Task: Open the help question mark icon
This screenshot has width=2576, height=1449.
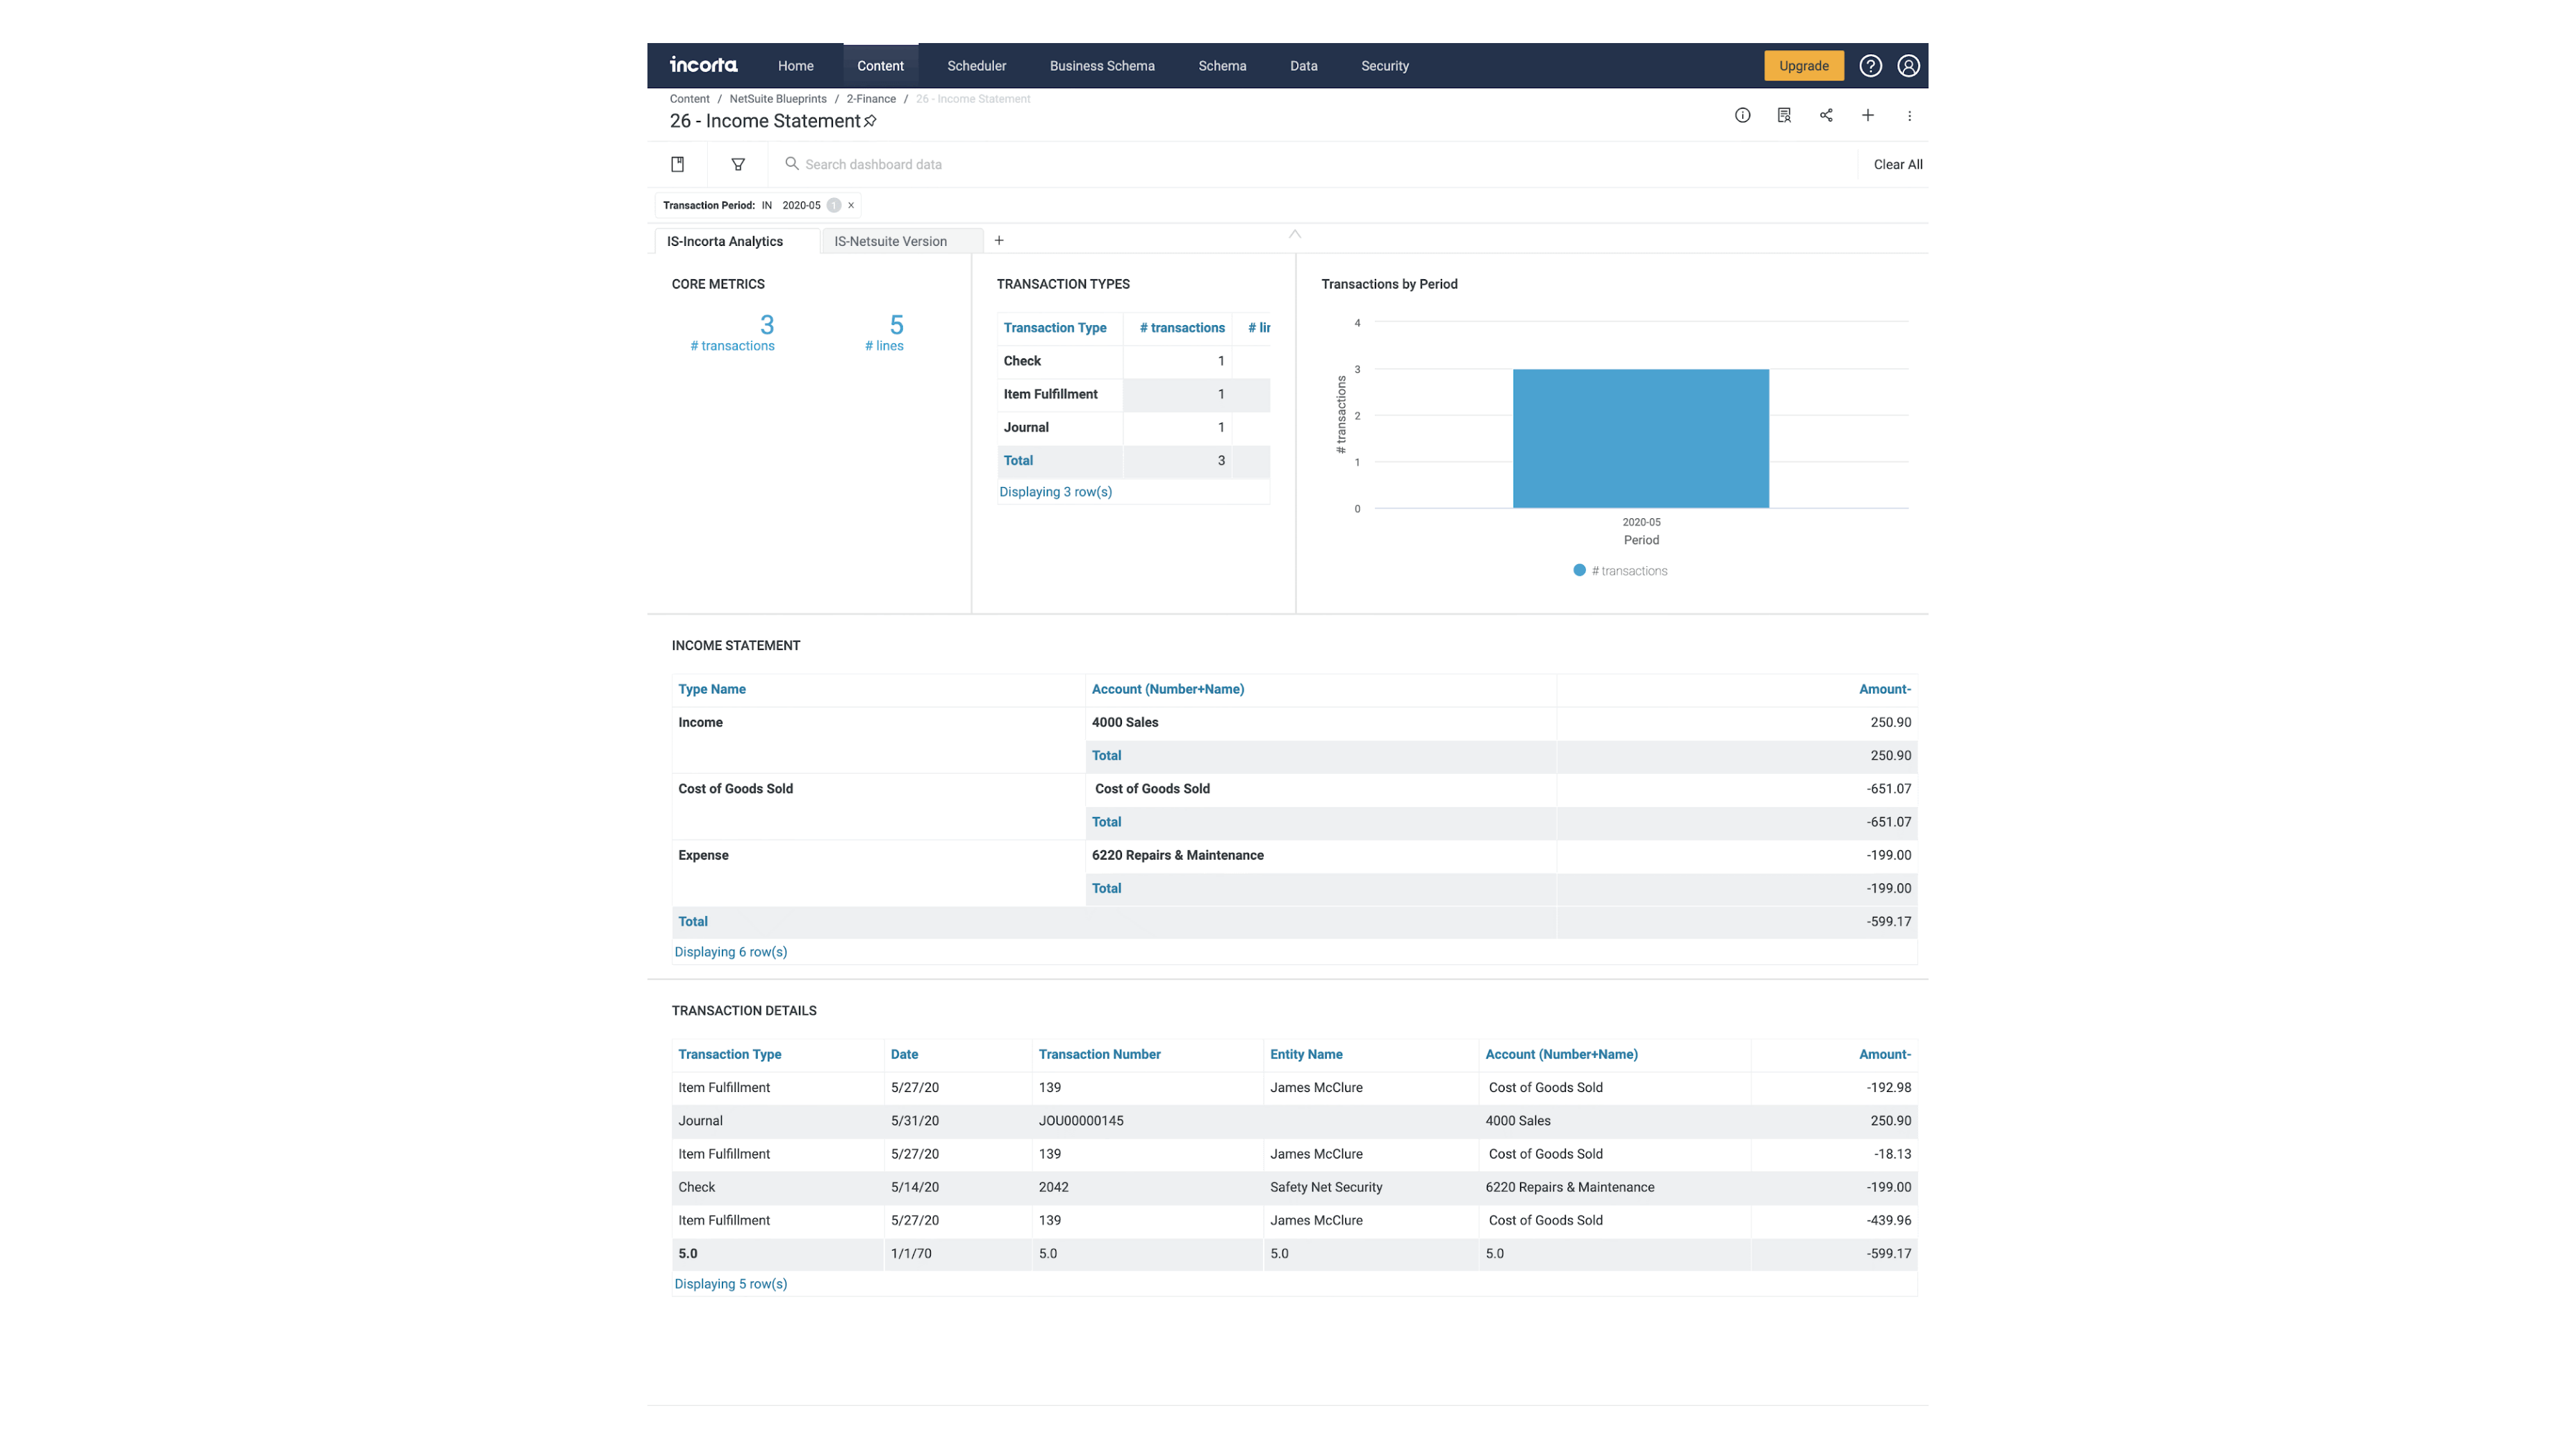Action: (x=1870, y=66)
